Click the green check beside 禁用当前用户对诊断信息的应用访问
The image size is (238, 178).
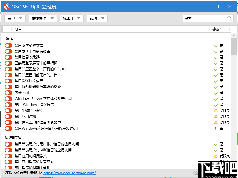(x=215, y=150)
